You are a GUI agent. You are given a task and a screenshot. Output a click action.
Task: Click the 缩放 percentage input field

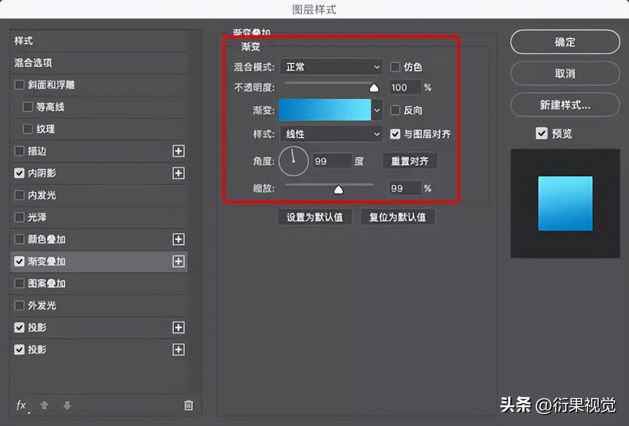[x=405, y=188]
